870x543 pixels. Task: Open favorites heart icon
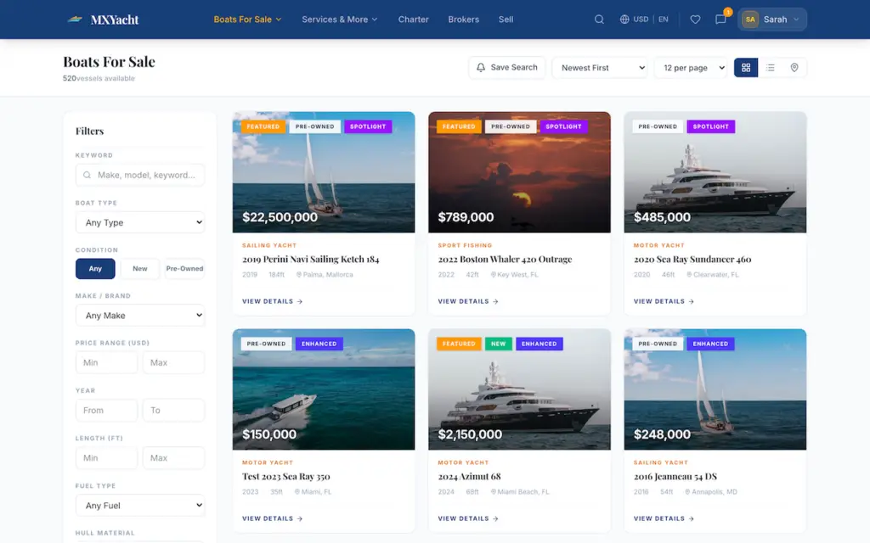pos(695,20)
